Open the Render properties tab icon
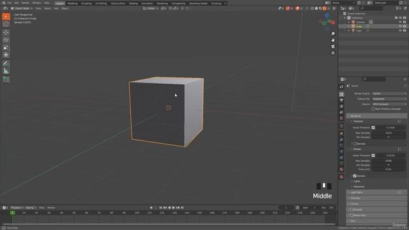This screenshot has width=409, height=230. tap(341, 94)
